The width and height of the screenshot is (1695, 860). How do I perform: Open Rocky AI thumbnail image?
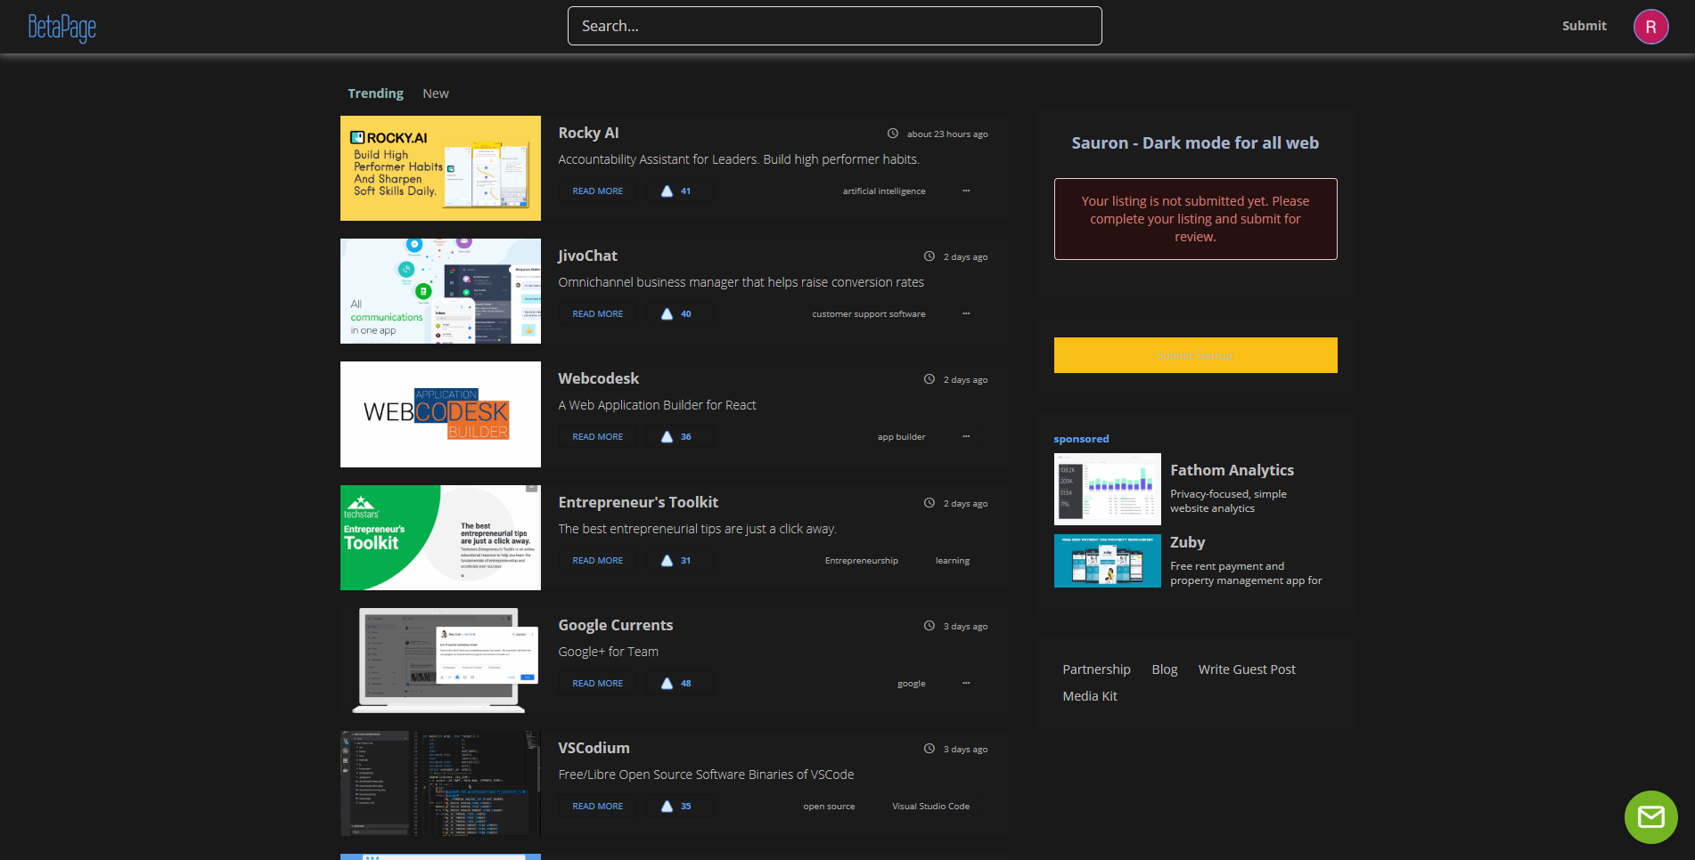point(440,168)
